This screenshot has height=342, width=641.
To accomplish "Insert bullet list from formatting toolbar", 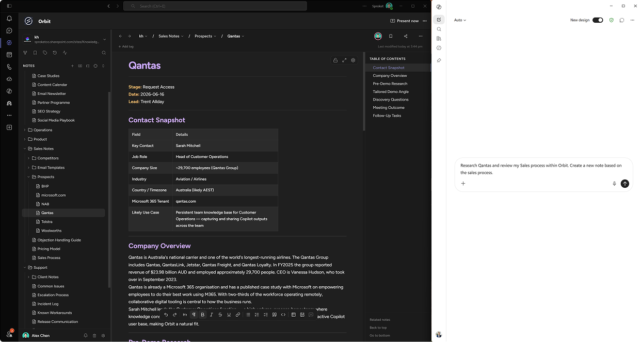I will pyautogui.click(x=248, y=315).
